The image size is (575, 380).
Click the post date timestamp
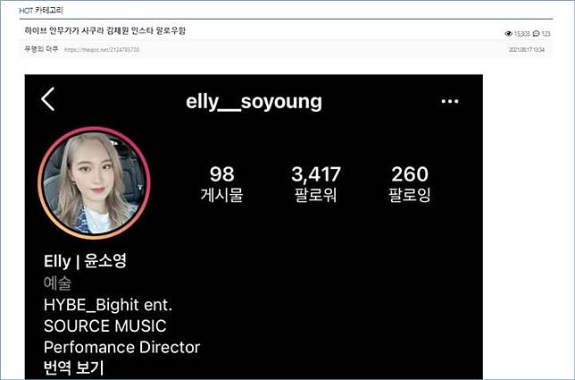point(527,49)
